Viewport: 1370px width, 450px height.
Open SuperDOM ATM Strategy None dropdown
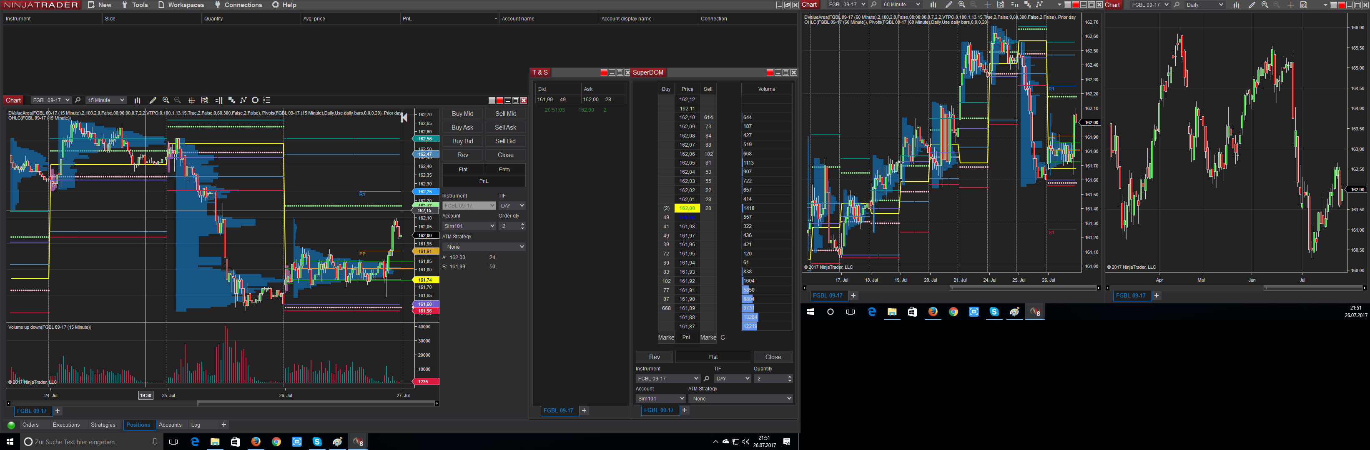pos(740,398)
